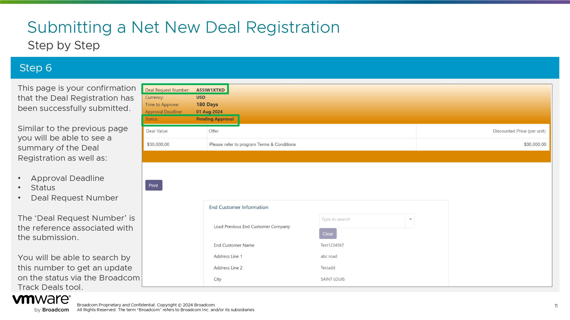Click the $30,000.00 deal value cell

(158, 144)
